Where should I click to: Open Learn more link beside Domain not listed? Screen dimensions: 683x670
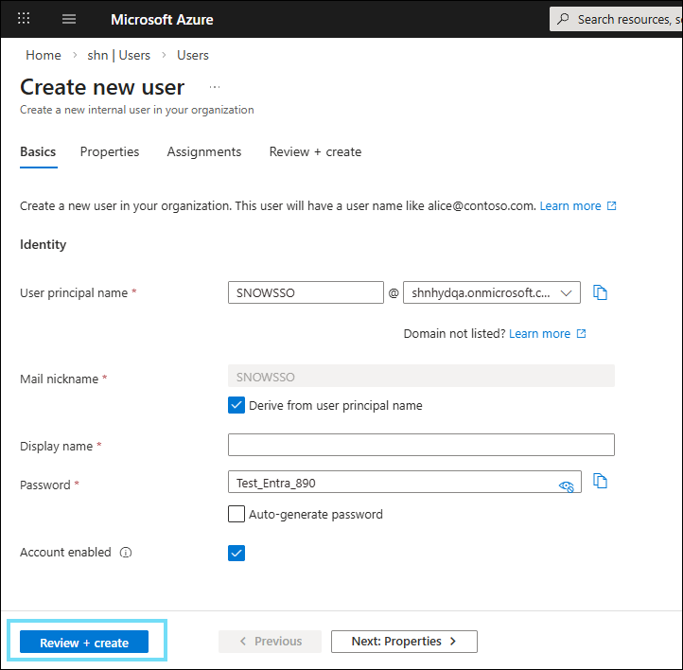540,334
